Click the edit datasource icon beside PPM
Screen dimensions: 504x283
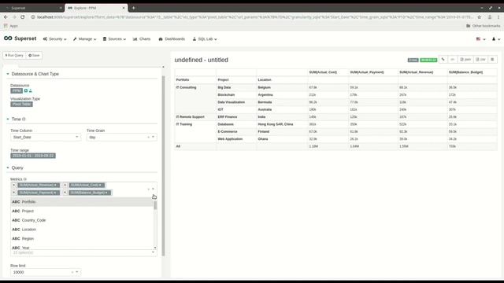point(26,91)
